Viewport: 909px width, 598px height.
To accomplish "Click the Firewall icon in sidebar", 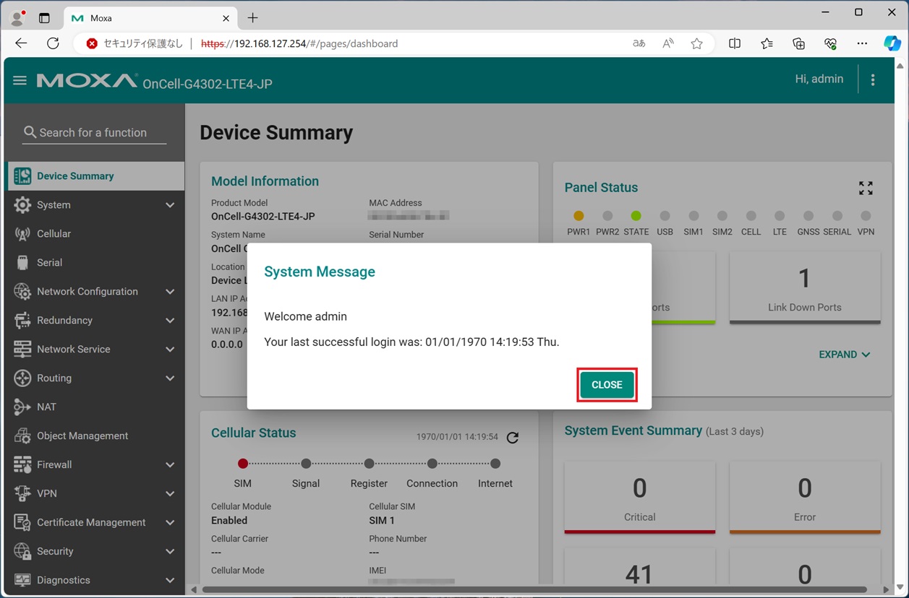I will click(22, 465).
